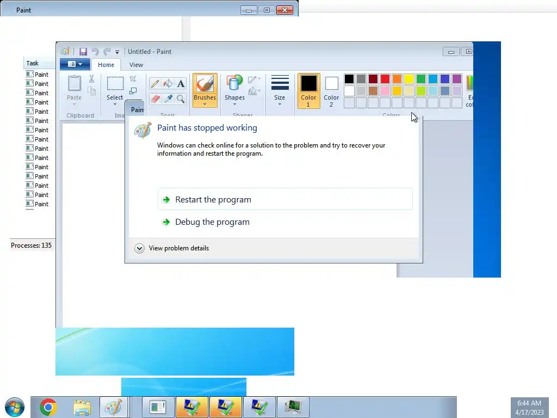The height and width of the screenshot is (418, 557).
Task: Open Google Chrome from the taskbar
Action: [48, 407]
